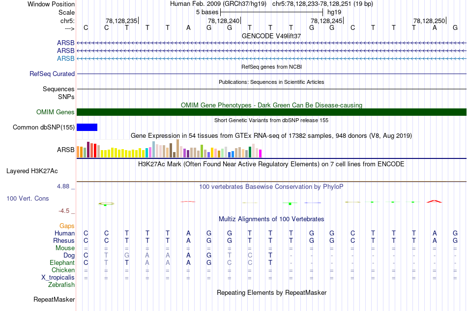Open the 100 Vert. Cons track label
Viewport: 467px width, 311px height.
pos(28,198)
